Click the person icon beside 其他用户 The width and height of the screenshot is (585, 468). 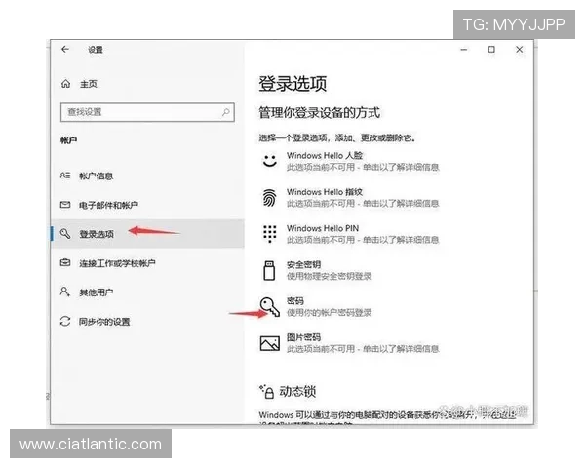coord(65,292)
